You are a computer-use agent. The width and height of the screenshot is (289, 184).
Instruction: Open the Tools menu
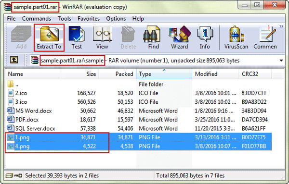(64, 19)
